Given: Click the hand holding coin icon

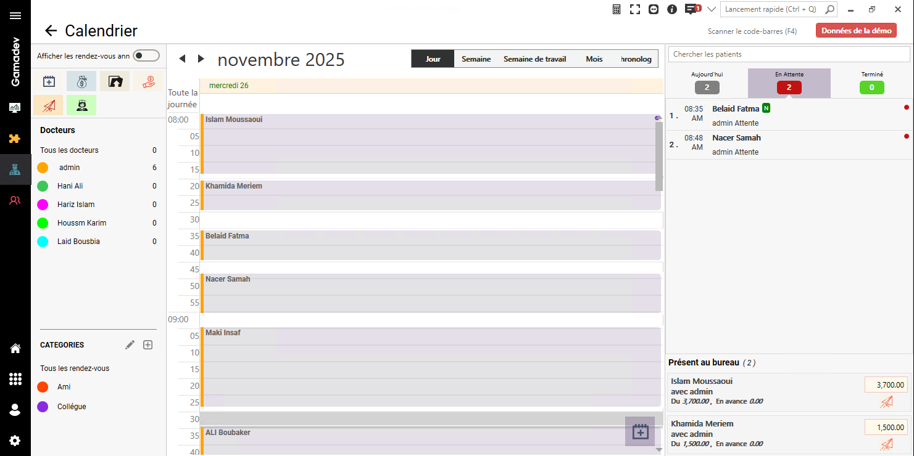Looking at the screenshot, I should point(148,81).
